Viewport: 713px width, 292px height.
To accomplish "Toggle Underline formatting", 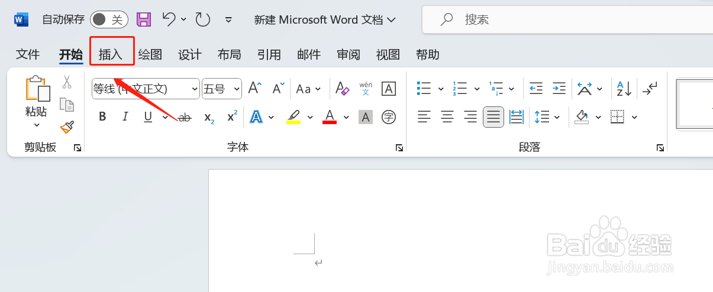I will pos(148,117).
